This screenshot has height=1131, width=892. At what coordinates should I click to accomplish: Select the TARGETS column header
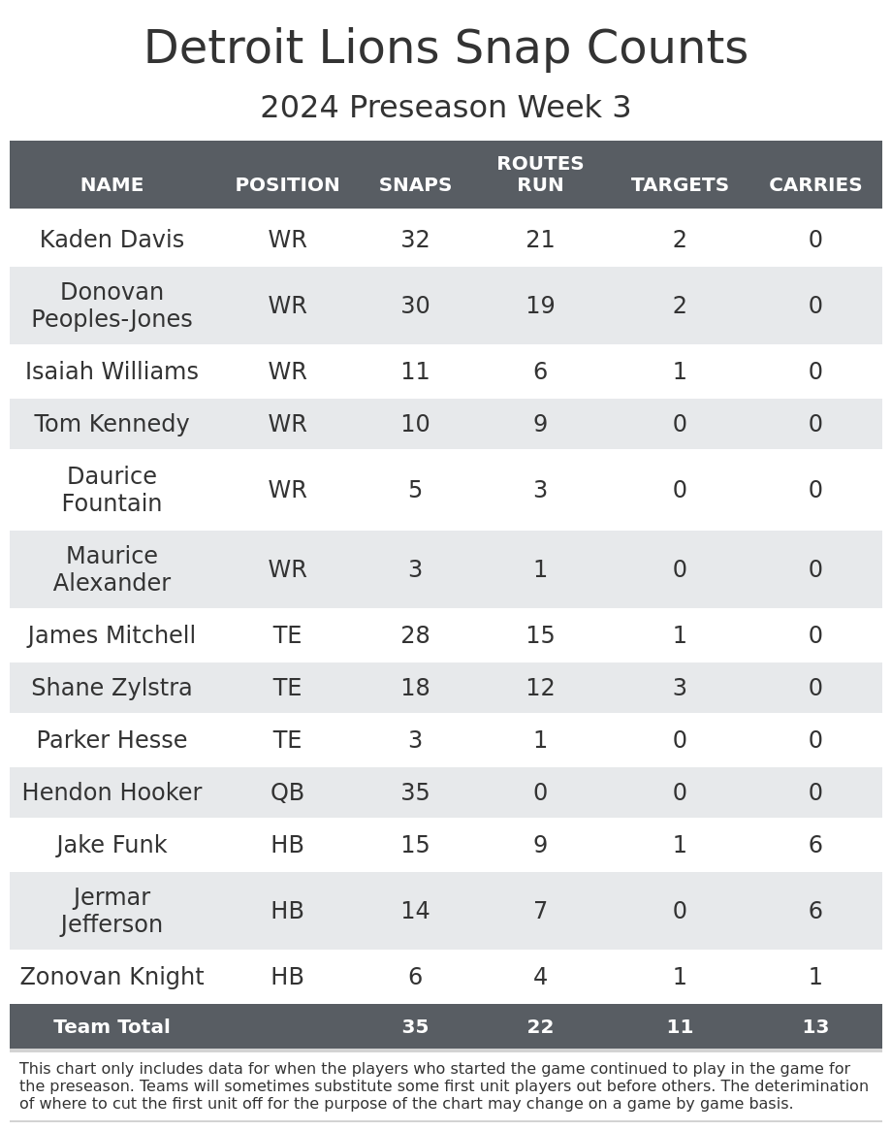pyautogui.click(x=680, y=185)
